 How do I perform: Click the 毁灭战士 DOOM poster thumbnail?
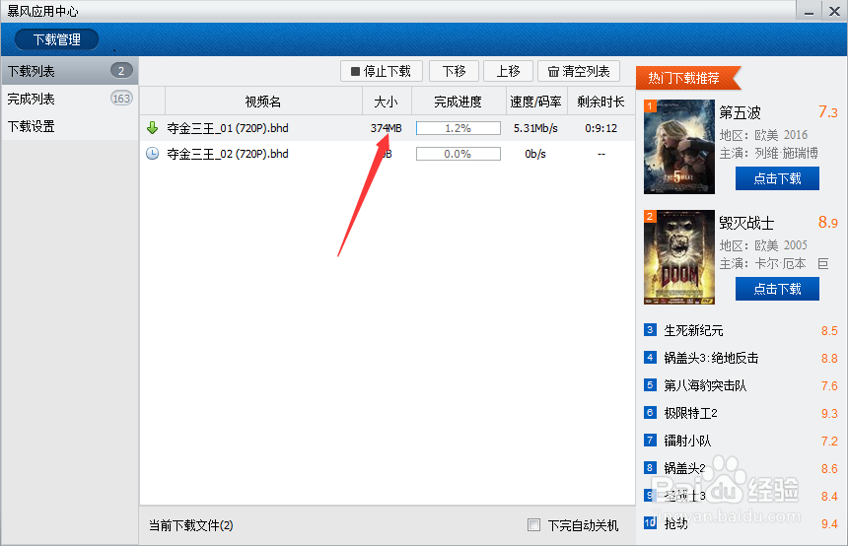click(679, 257)
